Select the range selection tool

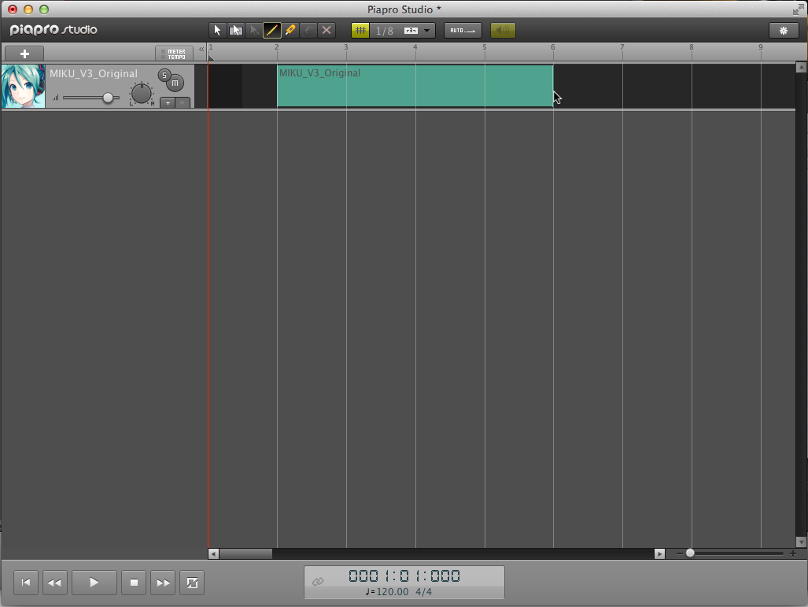pos(236,31)
